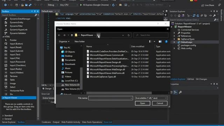Screen dimensions: 224x126
Task: Select Input (Checkbox) in the Toolbox
Action: pos(18,65)
